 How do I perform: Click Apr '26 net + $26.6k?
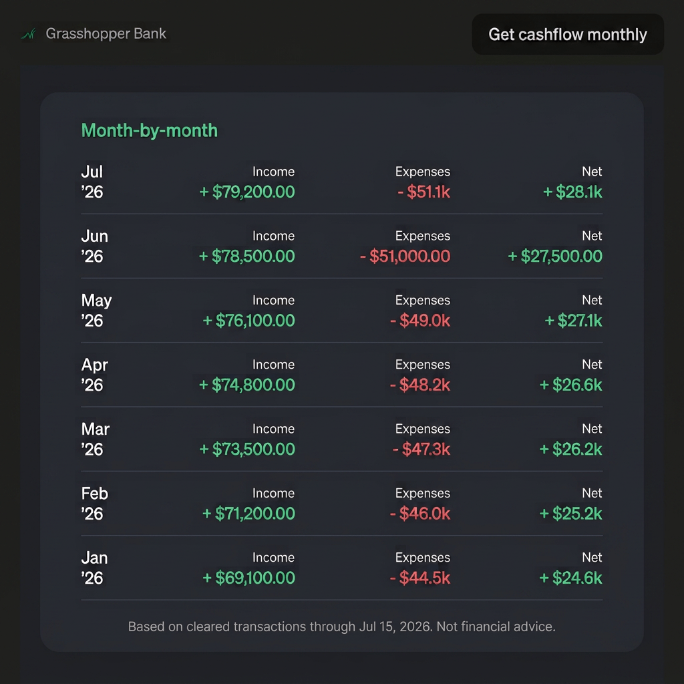tap(570, 385)
